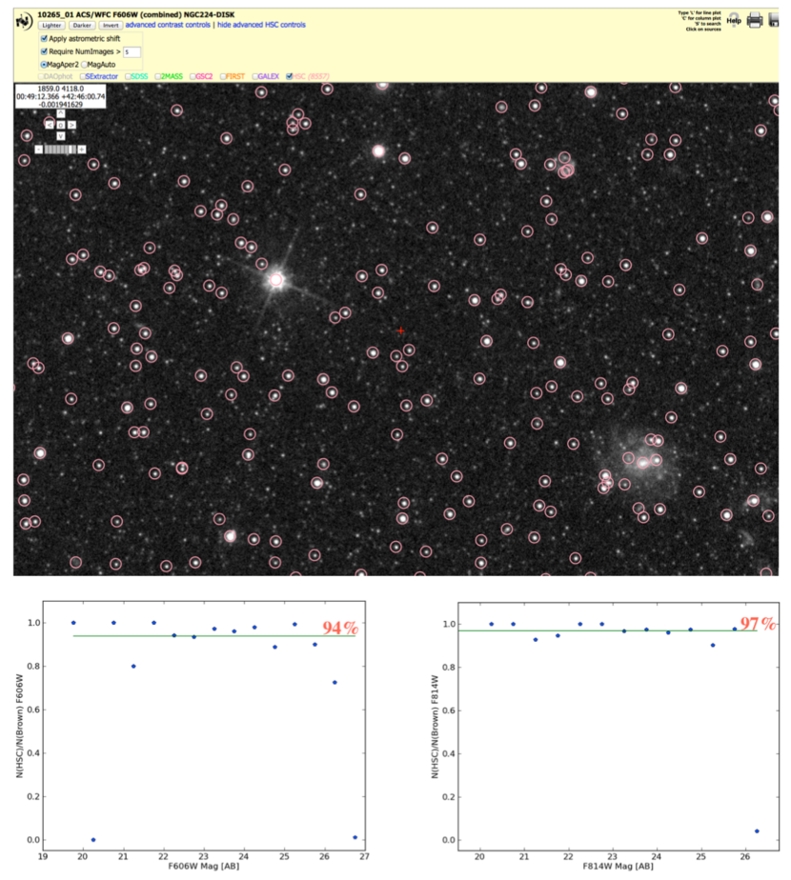Viewport: 791px width, 880px height.
Task: Uncheck the Require NumImages checkbox
Action: tap(44, 51)
